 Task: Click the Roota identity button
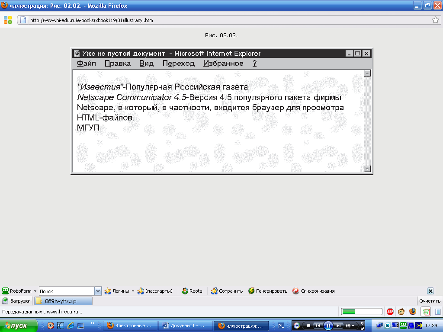click(192, 291)
